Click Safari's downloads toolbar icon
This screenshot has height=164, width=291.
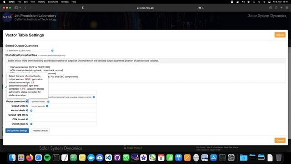pyautogui.click(x=271, y=8)
